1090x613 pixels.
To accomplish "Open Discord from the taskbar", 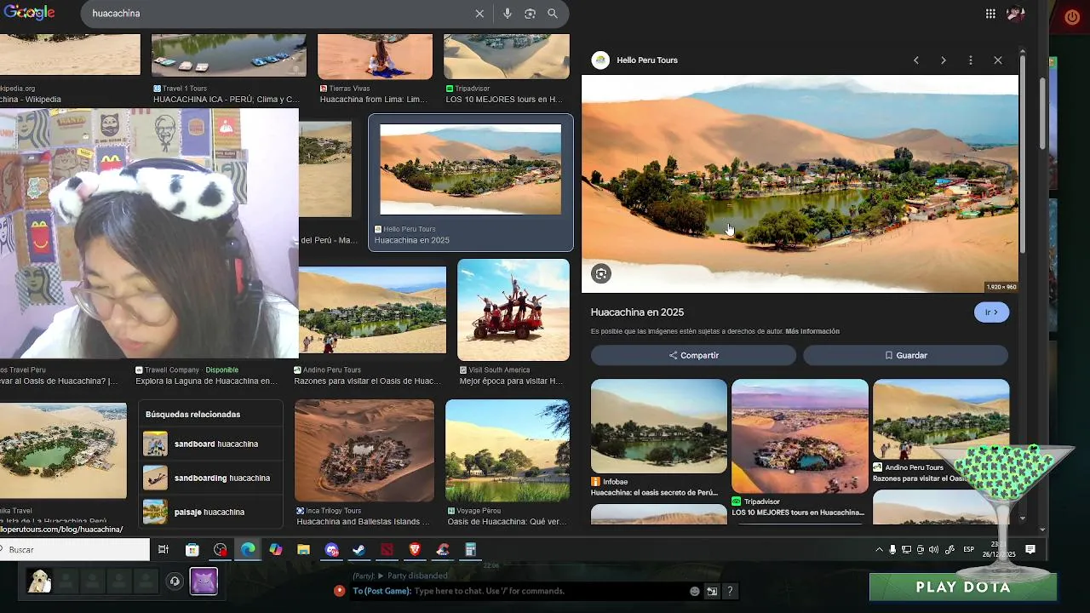I will click(332, 550).
